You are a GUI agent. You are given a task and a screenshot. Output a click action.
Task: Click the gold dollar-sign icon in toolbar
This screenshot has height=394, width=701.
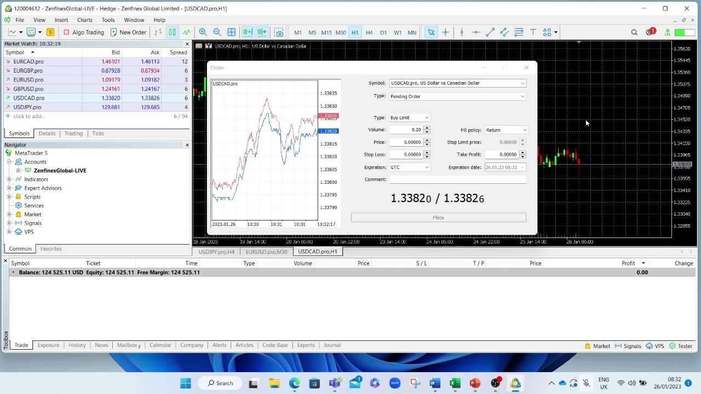pyautogui.click(x=50, y=32)
